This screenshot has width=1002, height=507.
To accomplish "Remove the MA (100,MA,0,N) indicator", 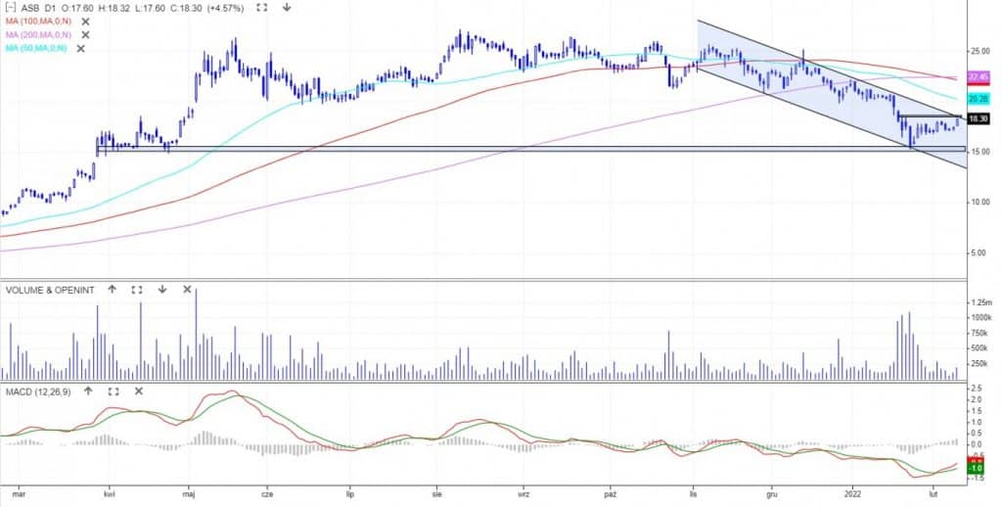I will tap(85, 21).
